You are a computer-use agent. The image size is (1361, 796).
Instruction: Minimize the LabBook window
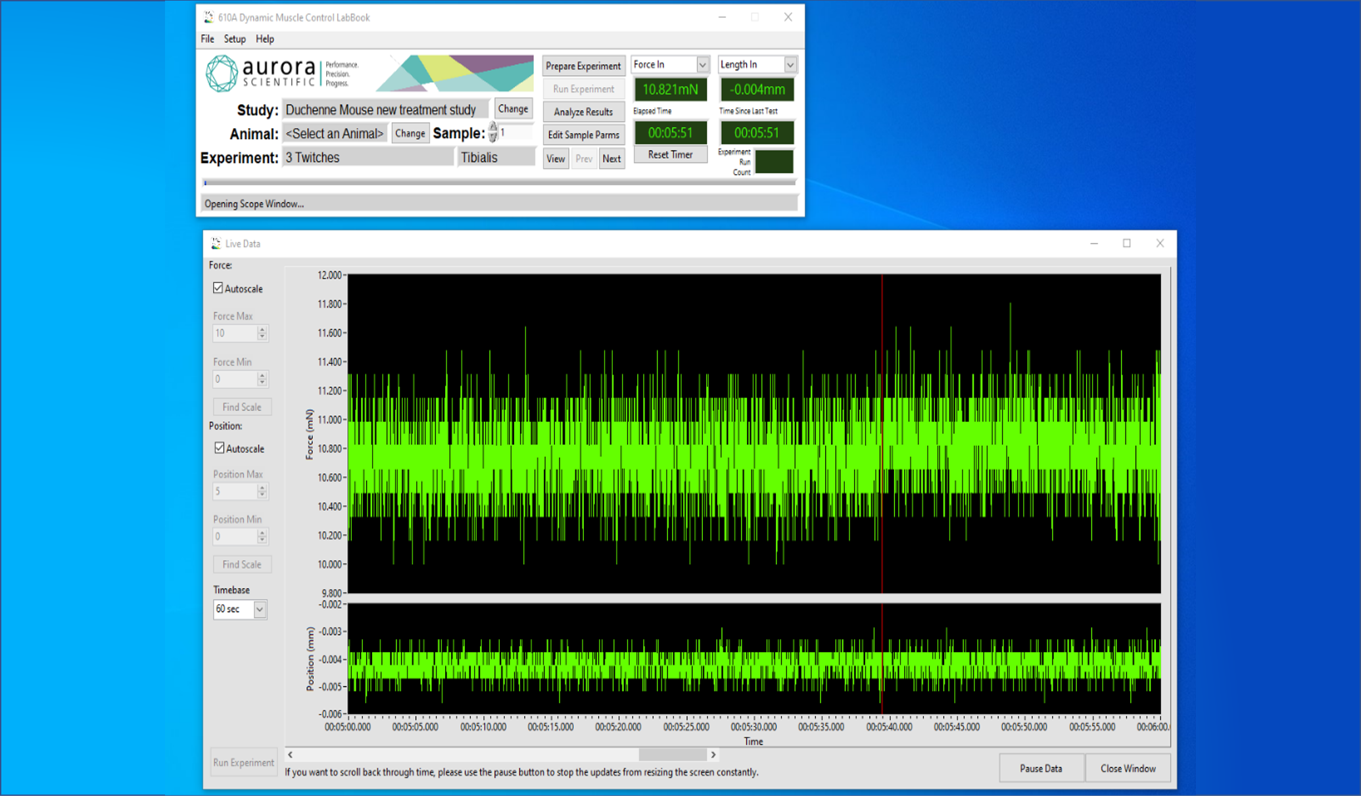pos(722,18)
